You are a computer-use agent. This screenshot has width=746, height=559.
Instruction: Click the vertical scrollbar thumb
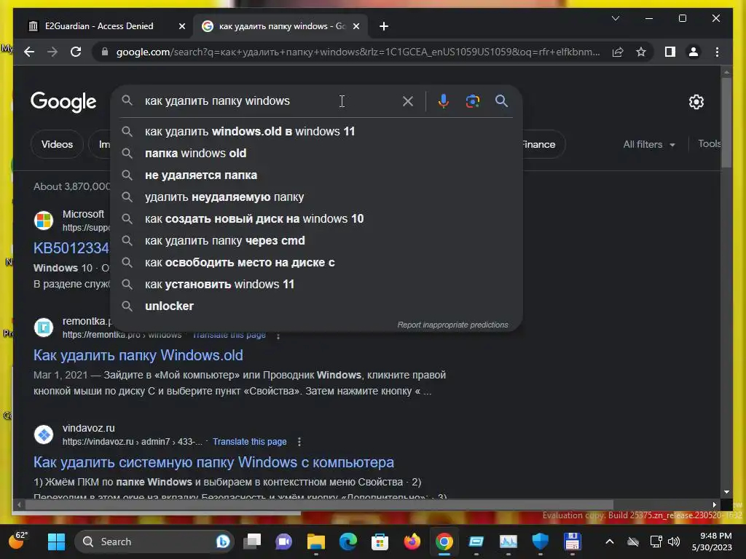(726, 122)
